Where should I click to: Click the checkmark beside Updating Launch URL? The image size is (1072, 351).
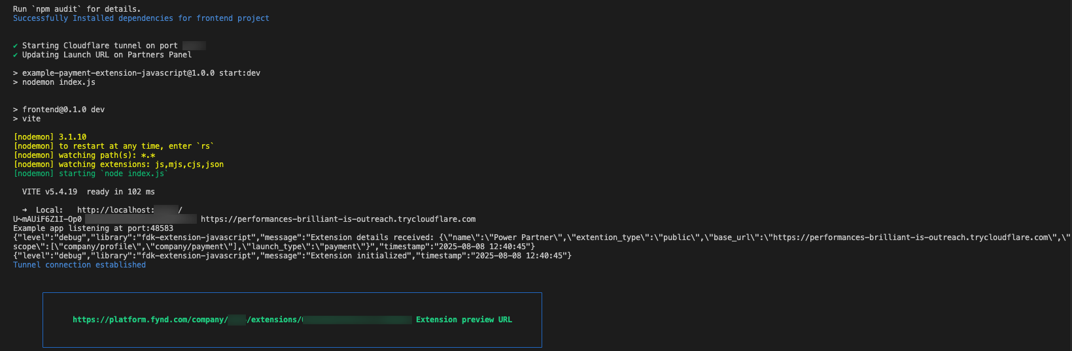tap(15, 55)
